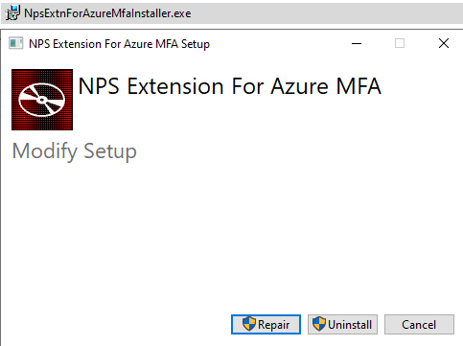Click the Modify Setup subtitle text
Screen dimensions: 463x346
pos(75,150)
